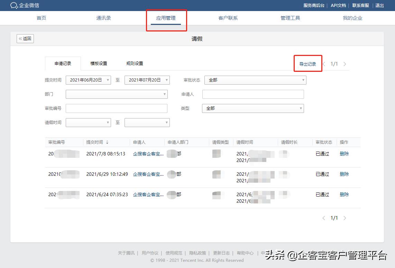The width and height of the screenshot is (395, 268).
Task: Open the start date picker 2021年06月20日
Action: [x=88, y=80]
